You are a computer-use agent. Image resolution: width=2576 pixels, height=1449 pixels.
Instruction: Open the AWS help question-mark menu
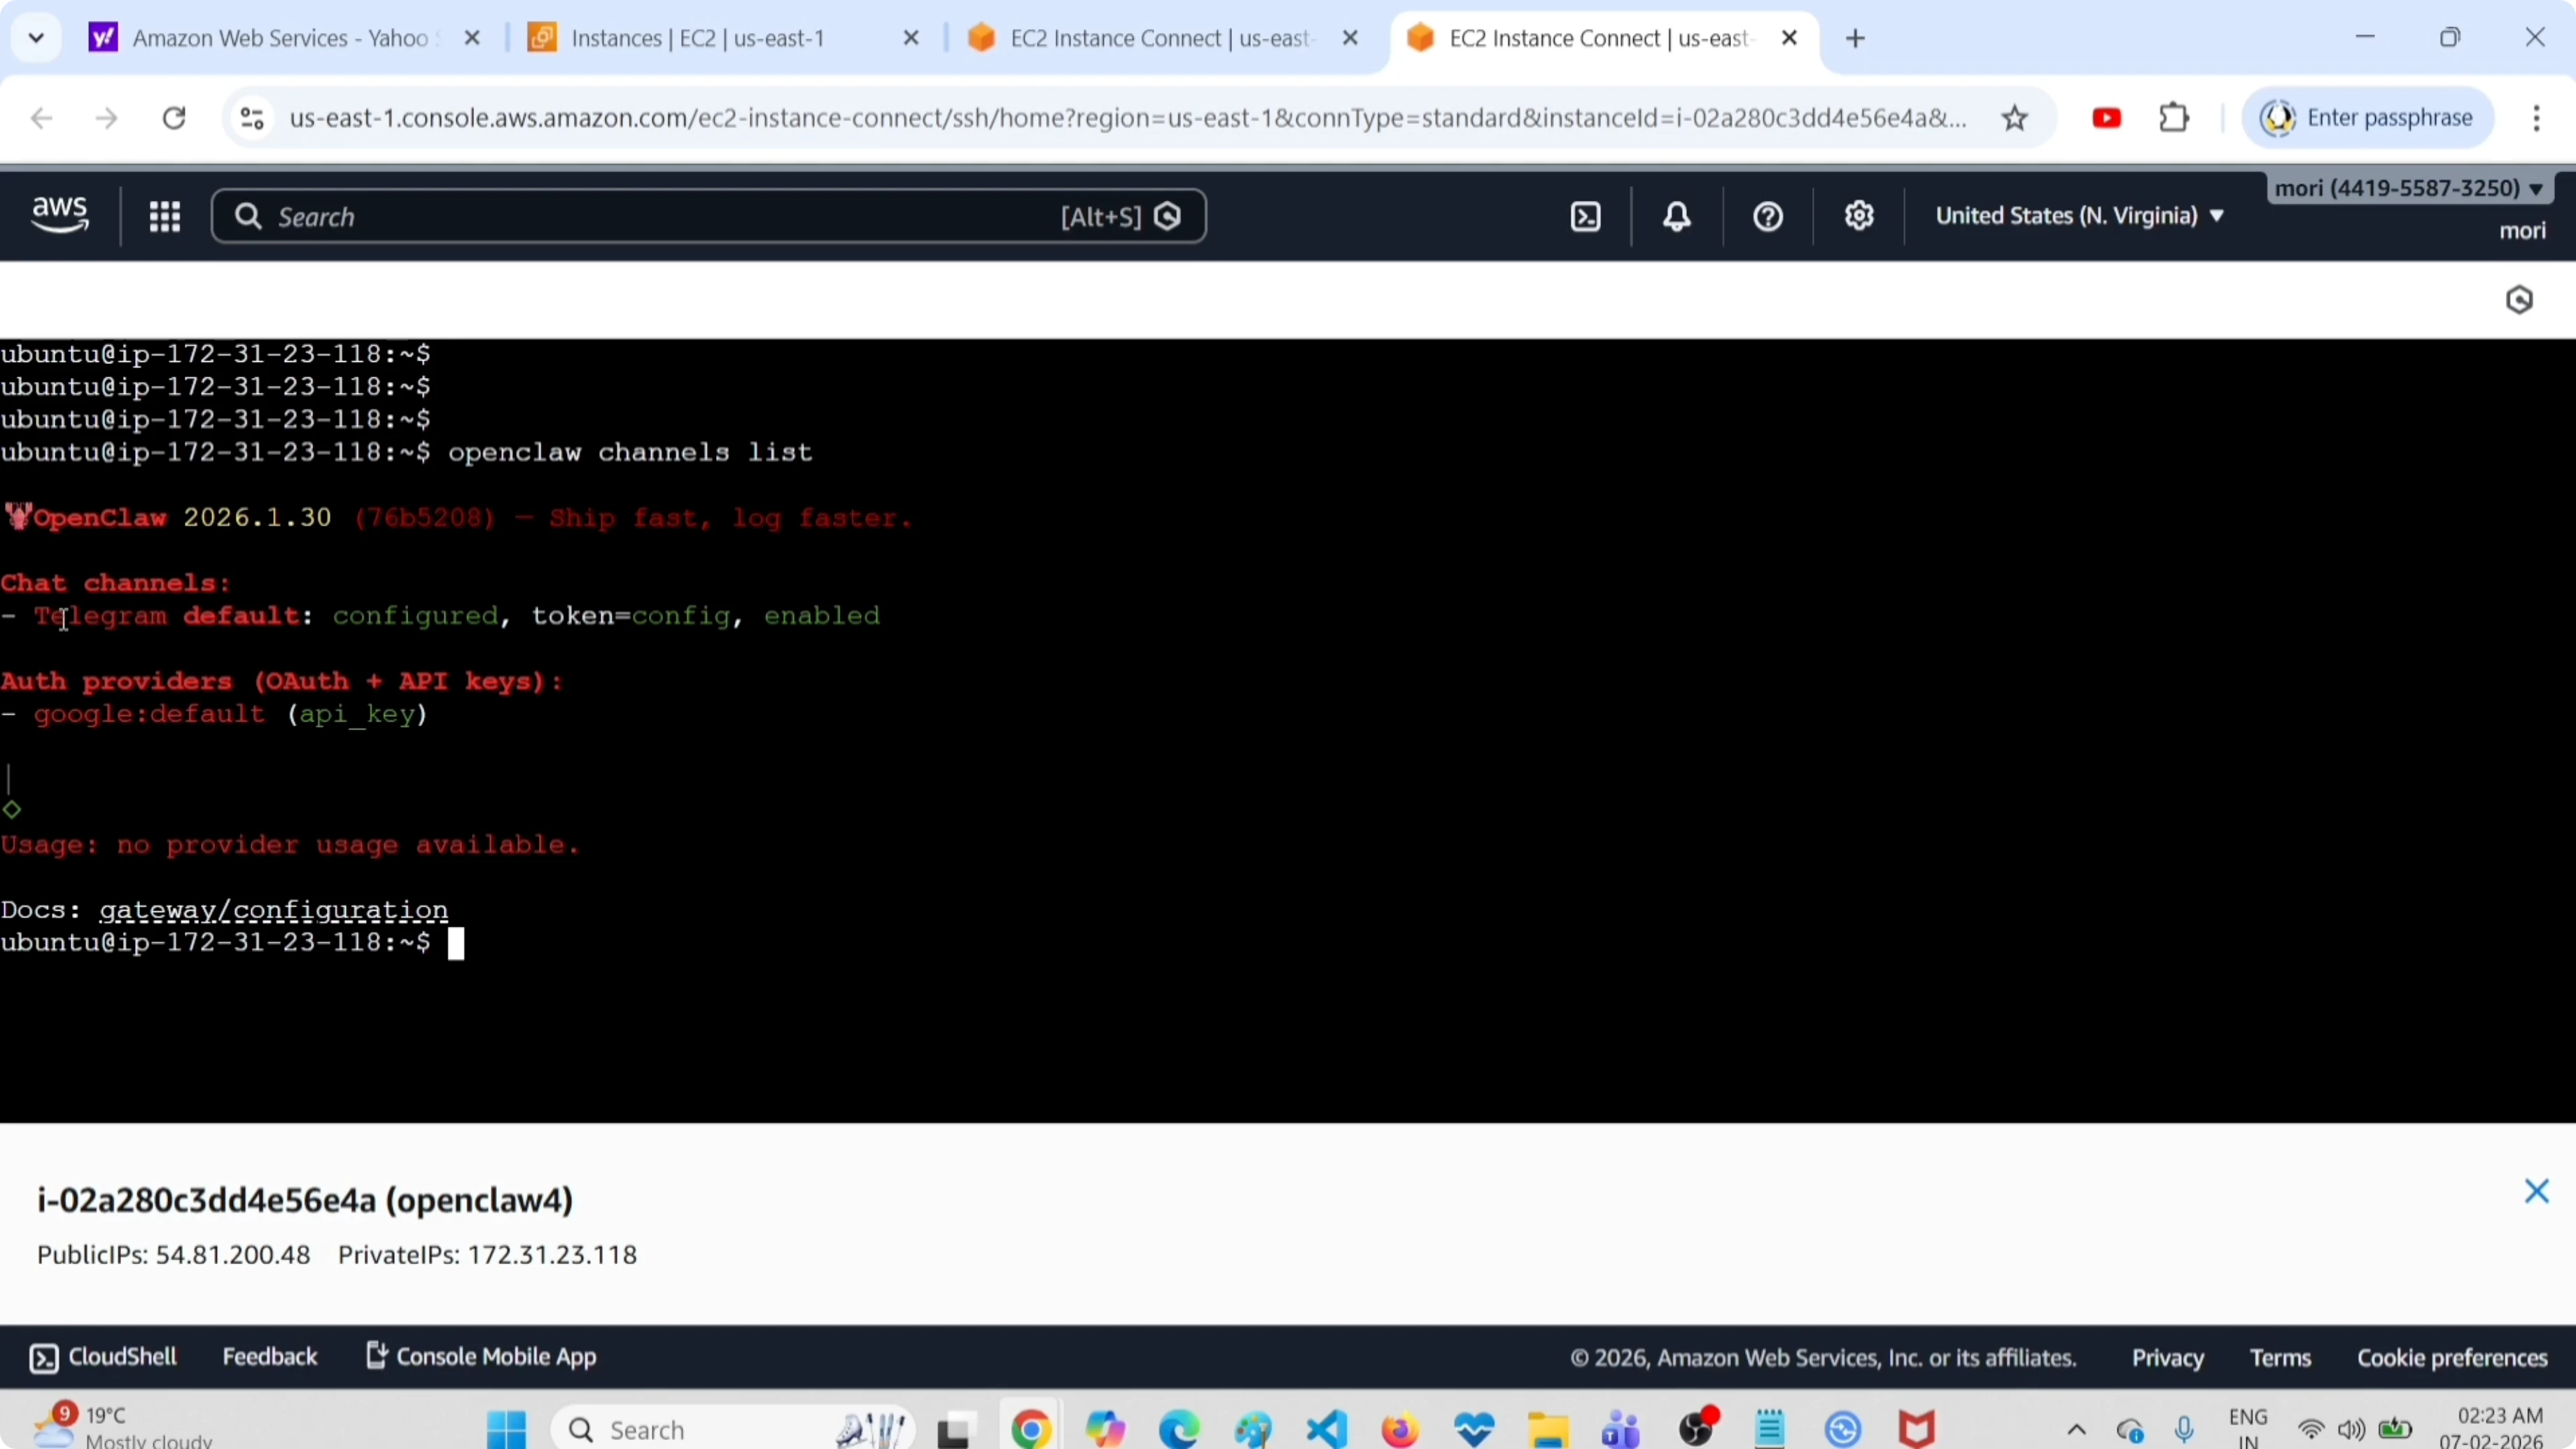(x=1768, y=216)
